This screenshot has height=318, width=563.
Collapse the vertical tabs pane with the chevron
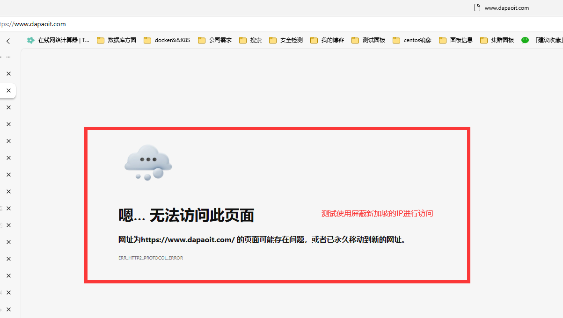8,41
